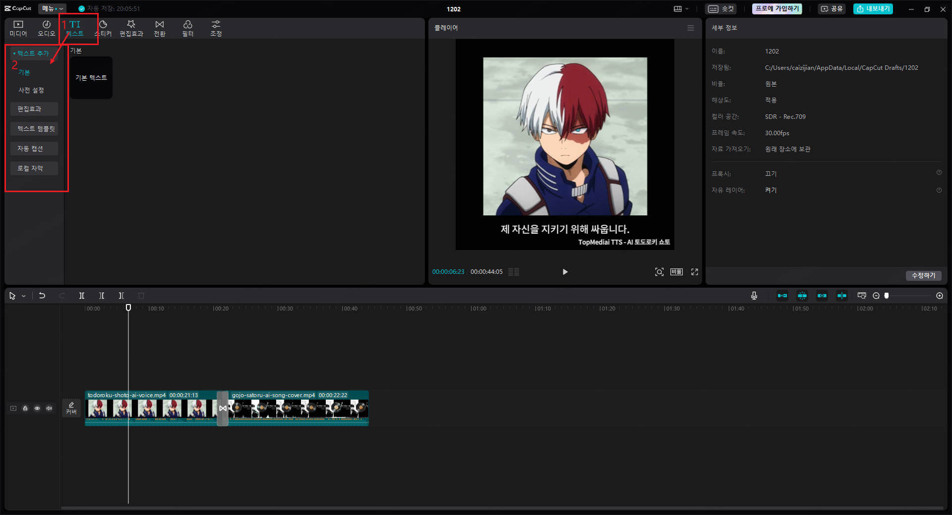
Task: Open the 스티커 (Sticker) tab
Action: pos(103,28)
